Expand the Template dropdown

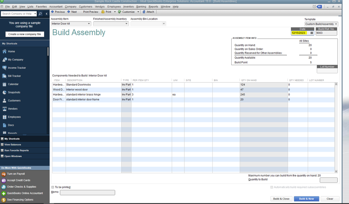pyautogui.click(x=336, y=24)
